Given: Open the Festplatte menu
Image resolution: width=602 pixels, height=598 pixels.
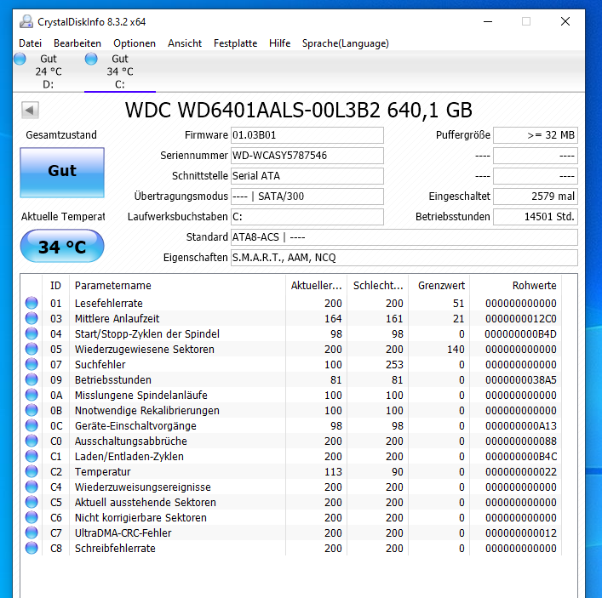Looking at the screenshot, I should (x=235, y=43).
